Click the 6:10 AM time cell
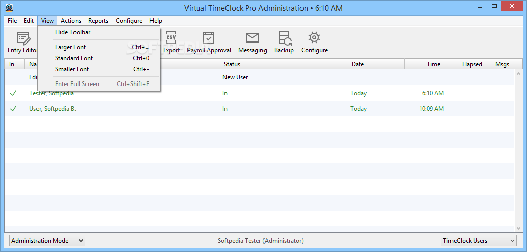This screenshot has width=527, height=252. [433, 93]
